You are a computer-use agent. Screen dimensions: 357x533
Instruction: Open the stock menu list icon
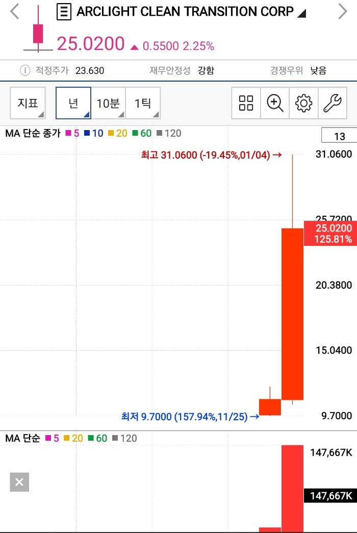point(64,12)
